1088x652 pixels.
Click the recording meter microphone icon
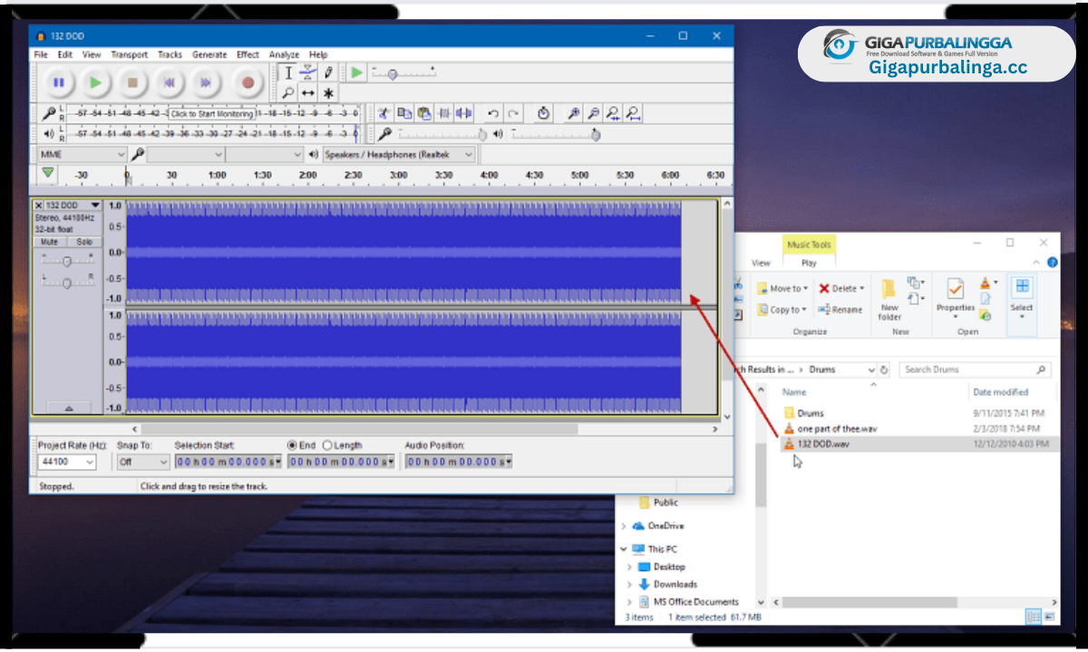pyautogui.click(x=49, y=113)
